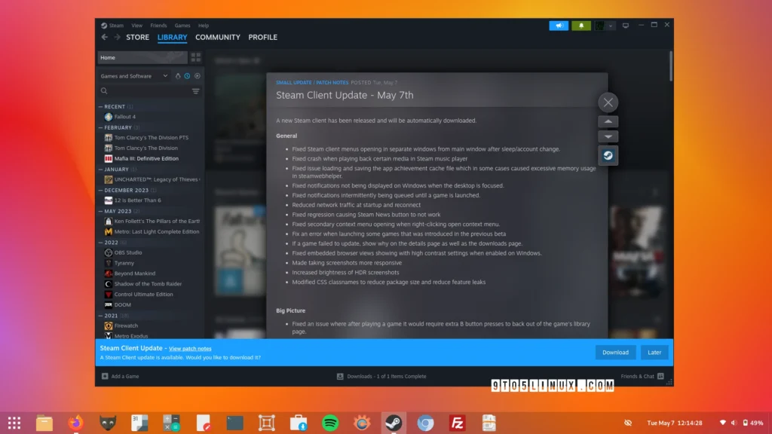
Task: Open the Games menu
Action: 182,26
